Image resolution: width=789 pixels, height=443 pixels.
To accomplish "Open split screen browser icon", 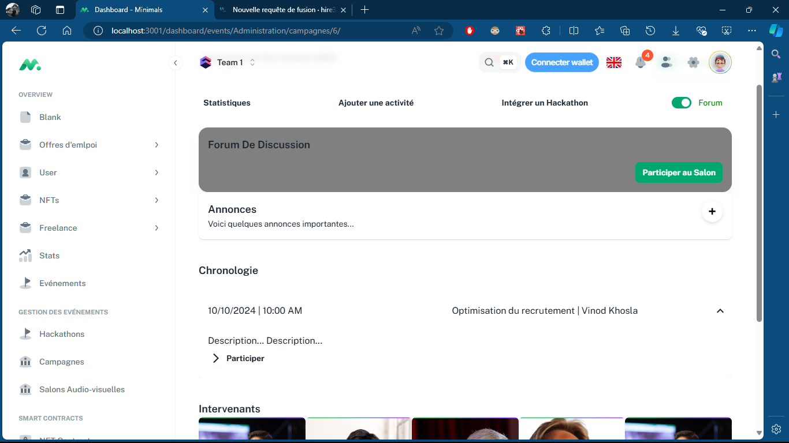I will (574, 31).
